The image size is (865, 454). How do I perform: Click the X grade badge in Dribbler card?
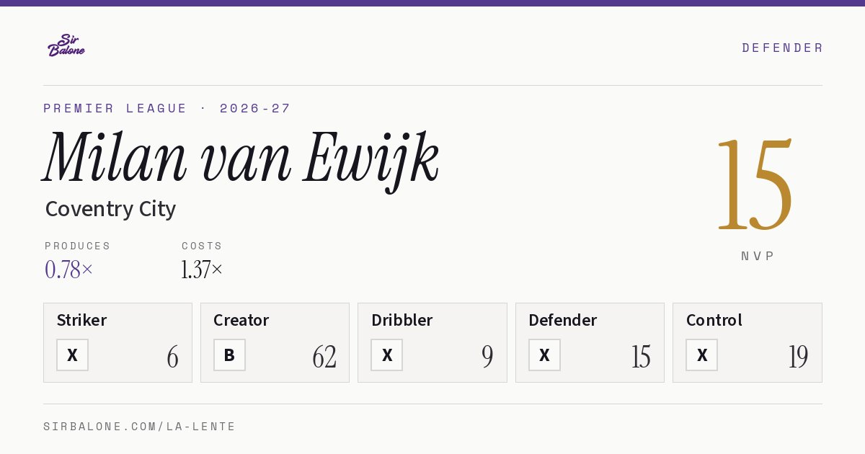pos(387,355)
